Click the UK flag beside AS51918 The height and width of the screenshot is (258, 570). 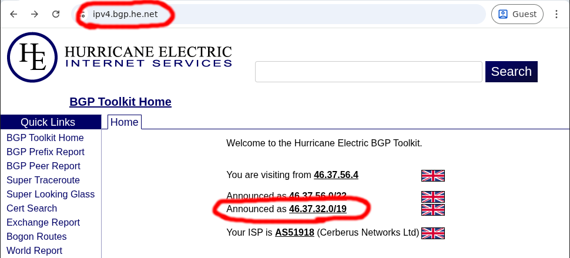pos(432,233)
